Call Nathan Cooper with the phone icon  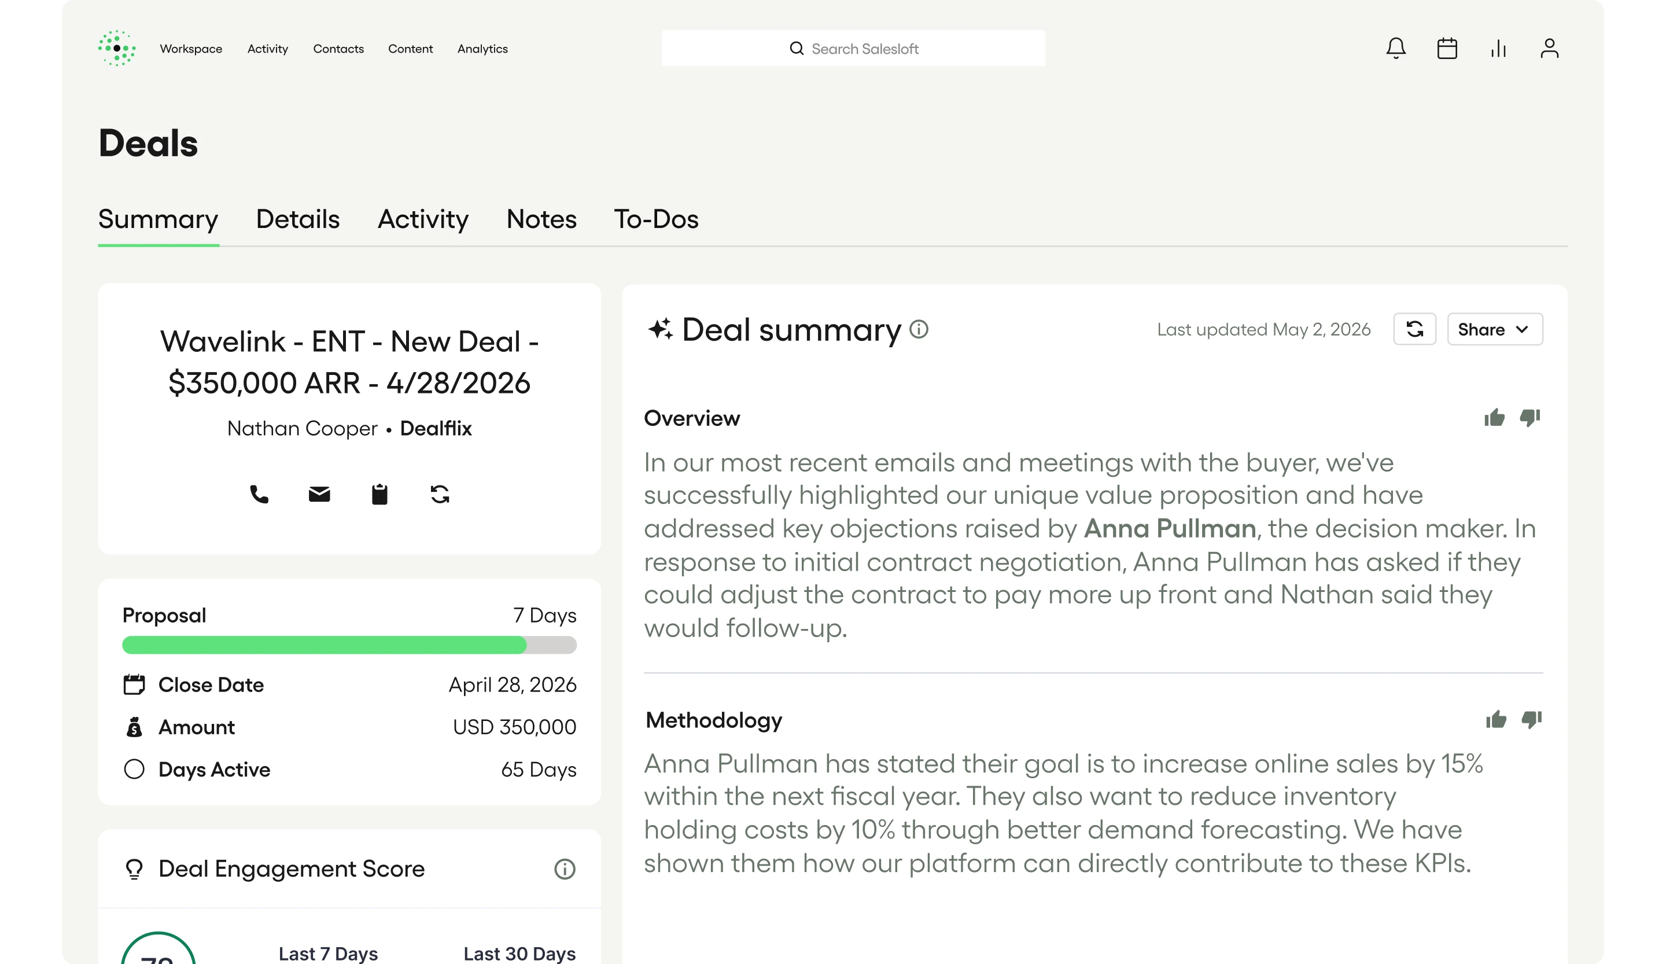(259, 495)
